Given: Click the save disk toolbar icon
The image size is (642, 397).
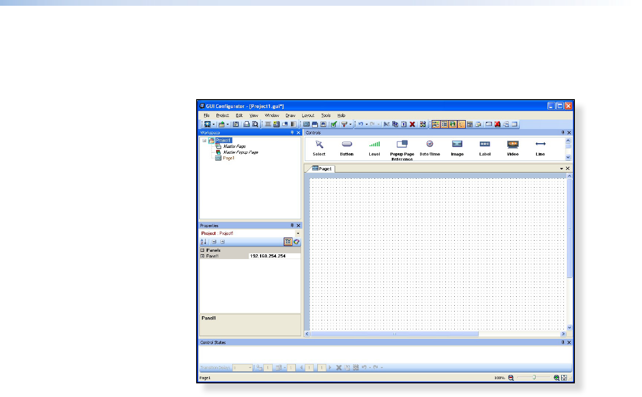Looking at the screenshot, I should [236, 124].
